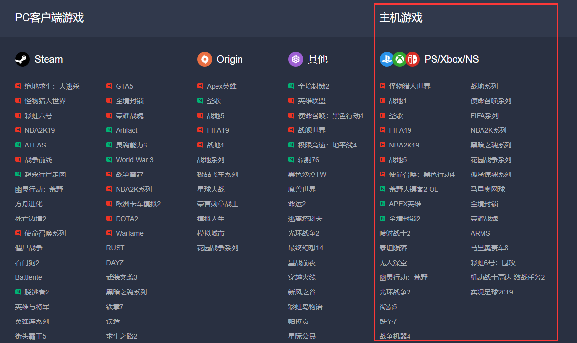Image resolution: width=577 pixels, height=343 pixels.
Task: Select 马里奥网球 from console games
Action: [x=487, y=189]
